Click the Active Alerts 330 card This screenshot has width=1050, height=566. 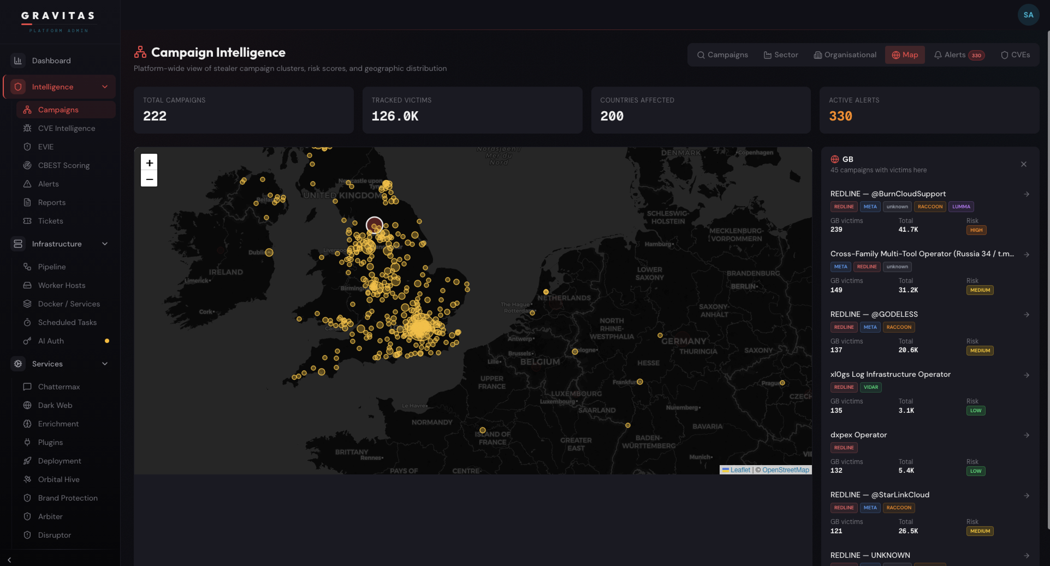pyautogui.click(x=929, y=110)
